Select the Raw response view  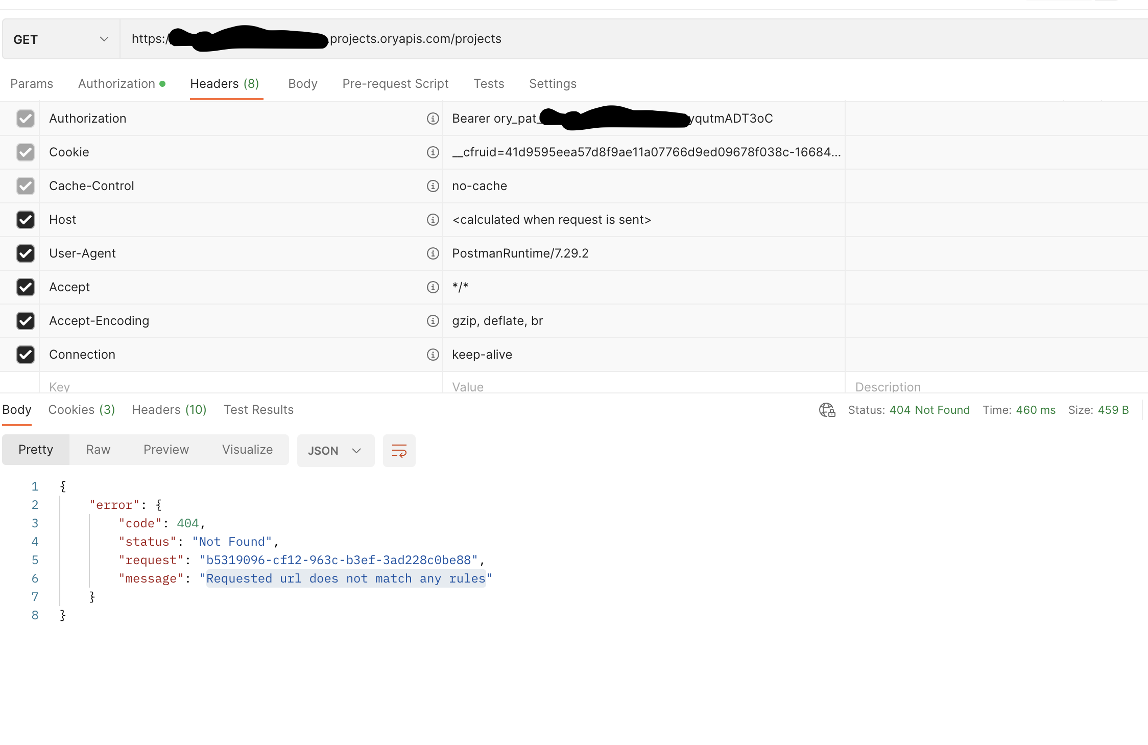(98, 450)
